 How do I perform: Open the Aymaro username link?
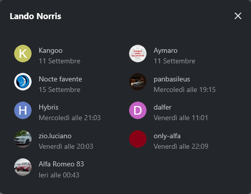(166, 51)
